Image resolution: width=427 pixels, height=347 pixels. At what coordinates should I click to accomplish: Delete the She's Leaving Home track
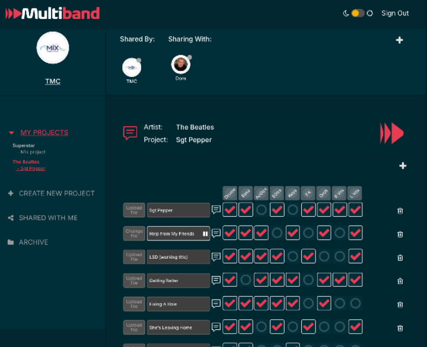(400, 328)
